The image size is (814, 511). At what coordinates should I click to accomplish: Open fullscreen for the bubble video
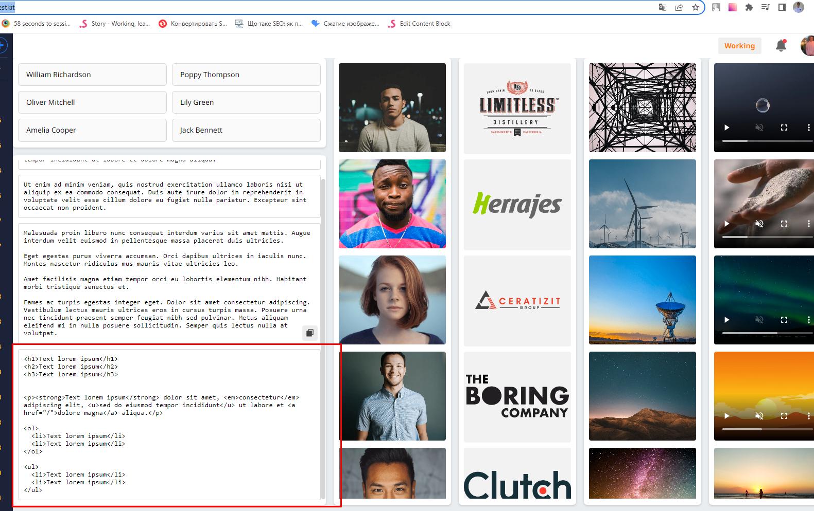[x=784, y=127]
